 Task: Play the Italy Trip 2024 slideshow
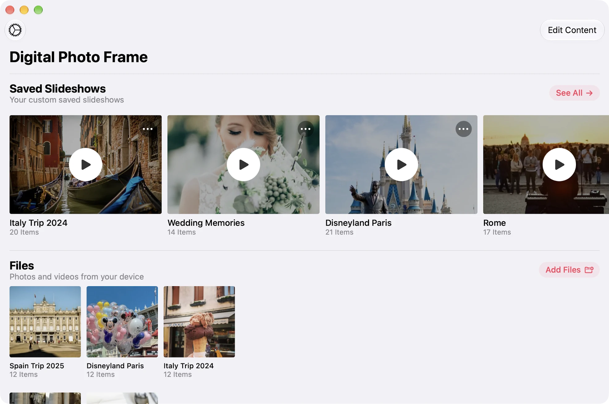[86, 165]
